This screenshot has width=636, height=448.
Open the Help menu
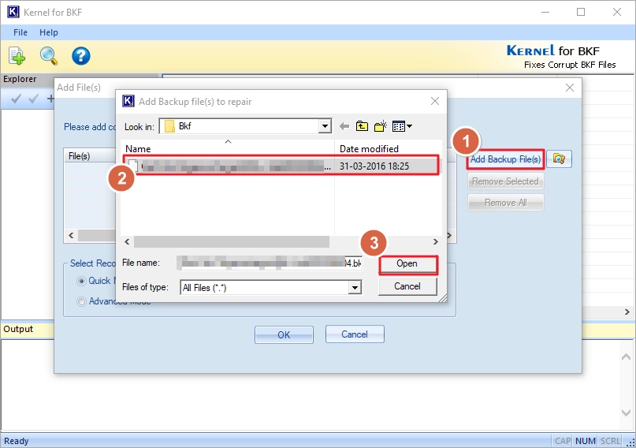point(49,32)
